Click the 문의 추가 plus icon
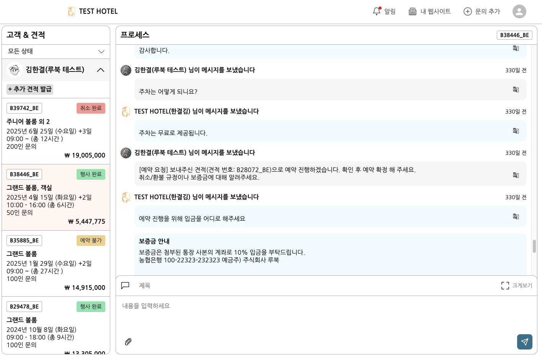 coord(467,11)
